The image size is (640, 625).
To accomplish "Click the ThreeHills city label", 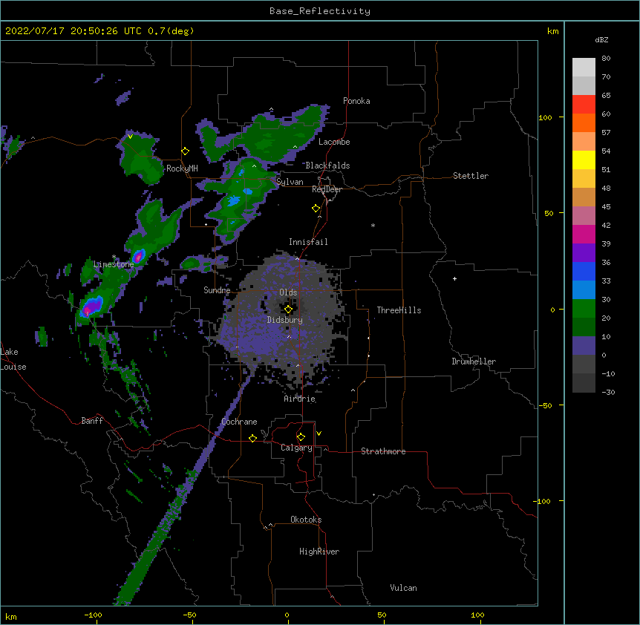I will click(399, 310).
